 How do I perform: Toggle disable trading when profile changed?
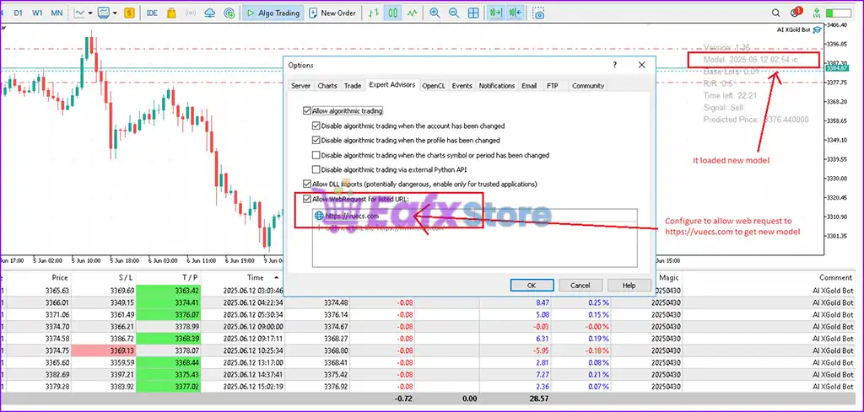[316, 140]
